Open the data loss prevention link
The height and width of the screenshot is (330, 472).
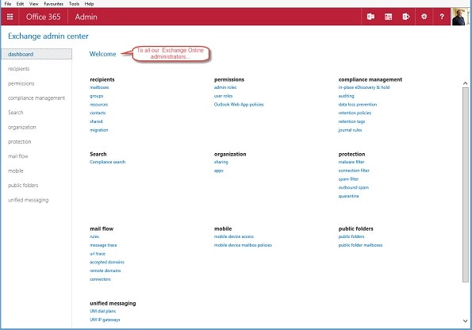click(x=358, y=105)
